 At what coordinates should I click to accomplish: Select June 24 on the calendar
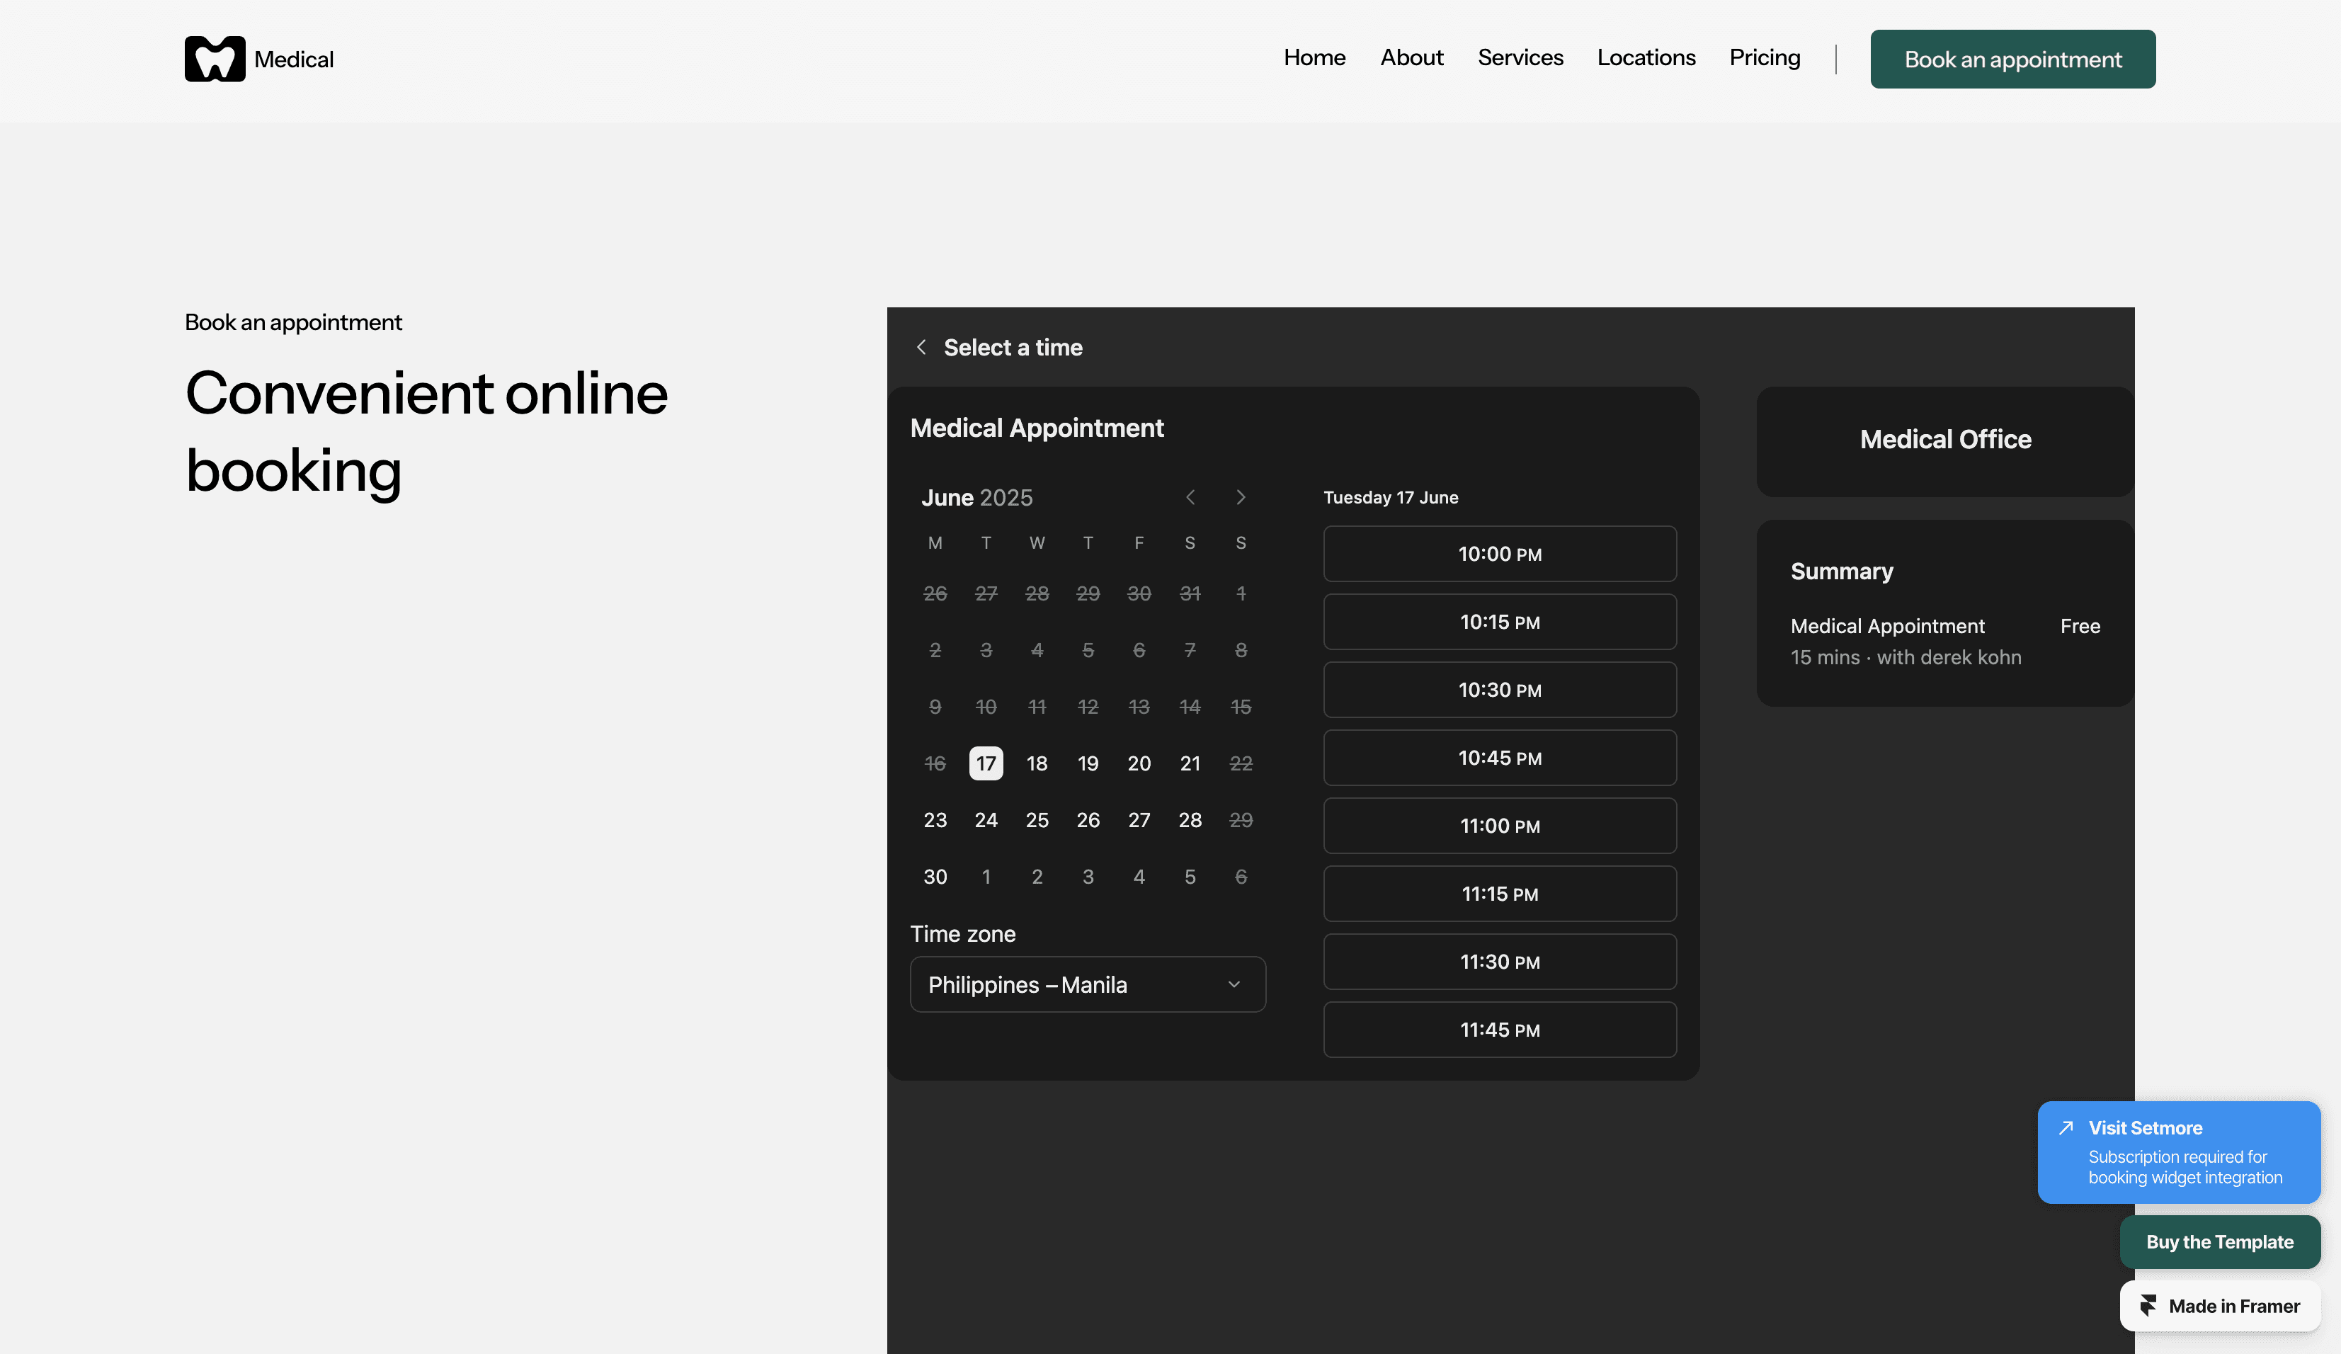tap(986, 821)
